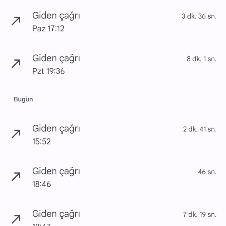The height and width of the screenshot is (226, 226).
Task: Open the Giden çağrı entry from Paz 17:12
Action: pyautogui.click(x=56, y=16)
